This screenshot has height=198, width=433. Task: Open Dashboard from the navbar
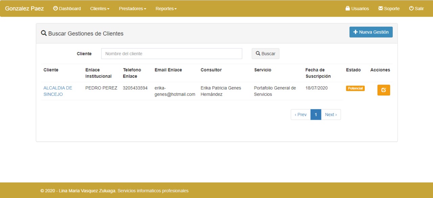67,8
